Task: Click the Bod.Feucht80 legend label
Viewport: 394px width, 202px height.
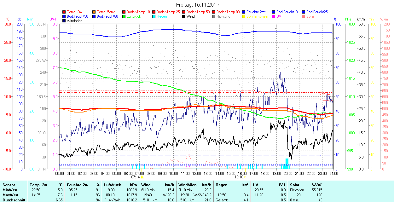Action: click(x=107, y=16)
